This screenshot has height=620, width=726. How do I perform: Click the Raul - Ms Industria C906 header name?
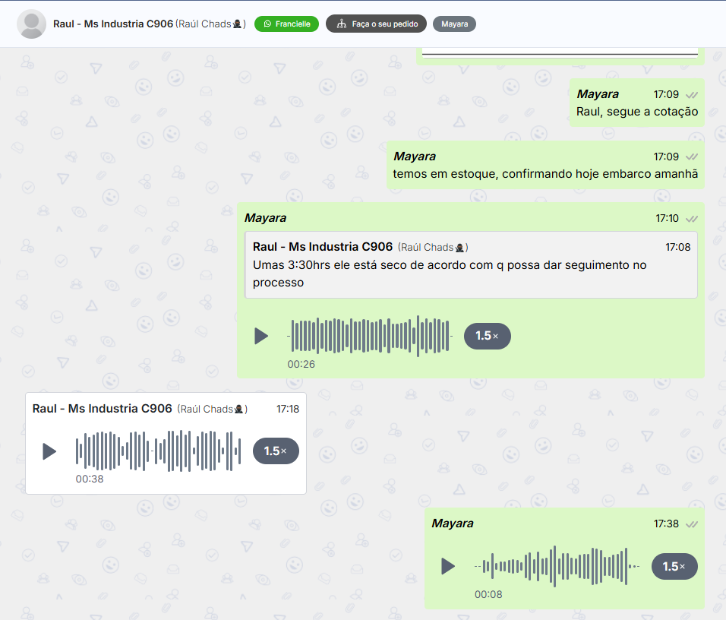coord(112,24)
